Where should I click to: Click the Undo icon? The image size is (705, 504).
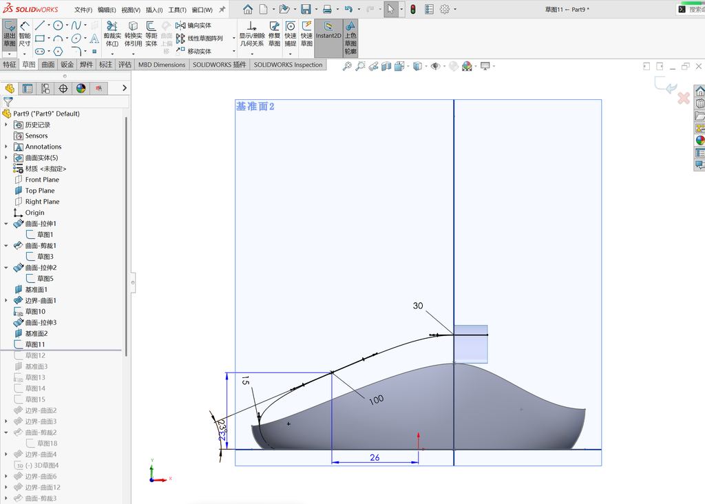coord(349,9)
